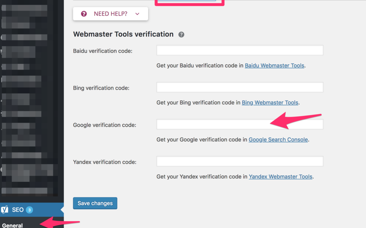
Task: Expand the NEED HELP? chevron arrow
Action: [137, 14]
